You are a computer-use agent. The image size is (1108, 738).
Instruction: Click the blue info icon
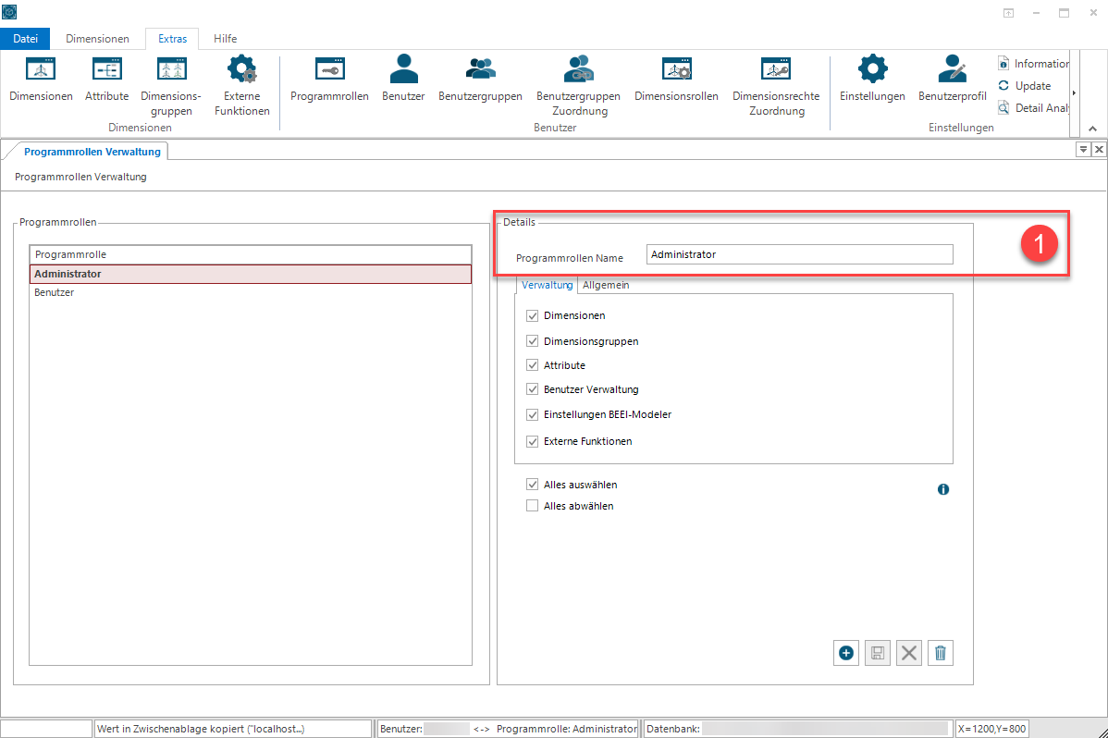click(x=943, y=489)
